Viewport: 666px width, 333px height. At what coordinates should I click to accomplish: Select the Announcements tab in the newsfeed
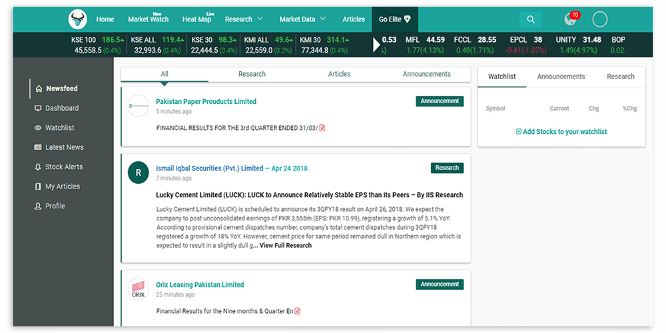(x=427, y=75)
